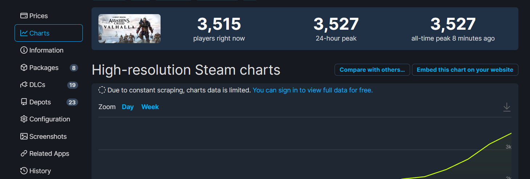Click Compare with others button
The image size is (530, 179).
point(372,70)
